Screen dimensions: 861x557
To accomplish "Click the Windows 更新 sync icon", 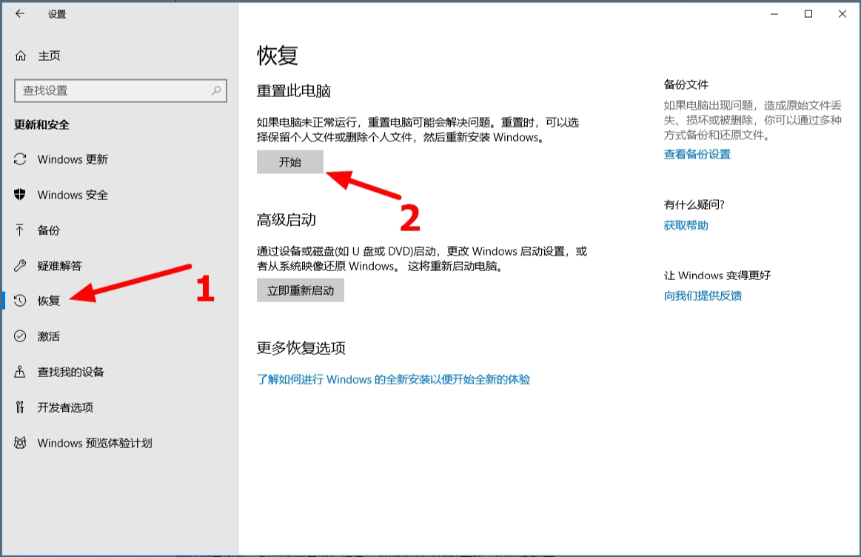I will click(x=19, y=159).
